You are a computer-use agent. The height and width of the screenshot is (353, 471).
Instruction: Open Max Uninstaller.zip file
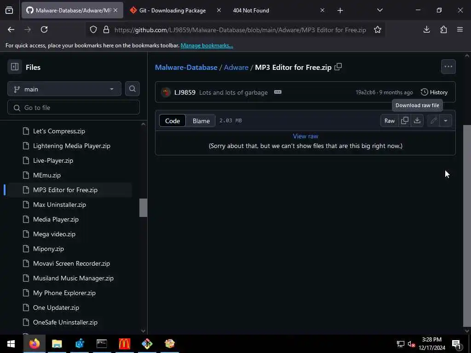click(x=59, y=205)
